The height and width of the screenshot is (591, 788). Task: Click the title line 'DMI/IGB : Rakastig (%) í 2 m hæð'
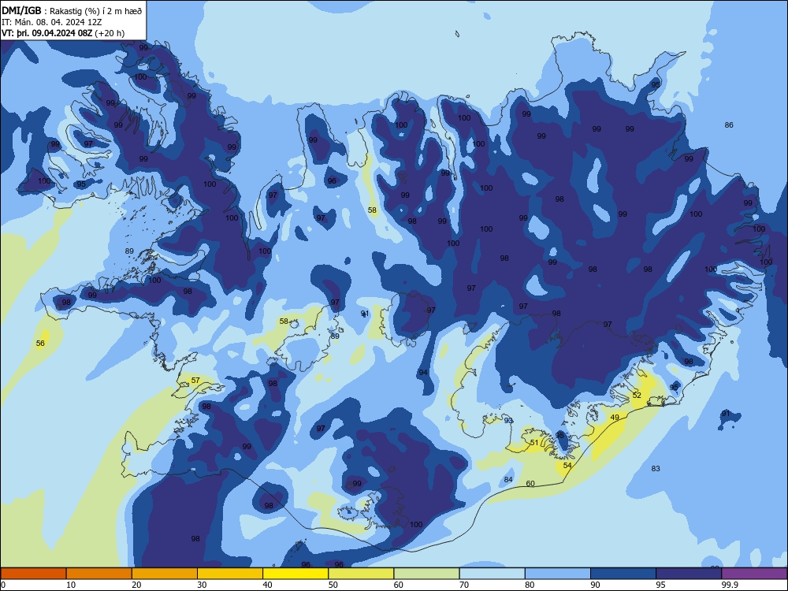click(x=72, y=10)
